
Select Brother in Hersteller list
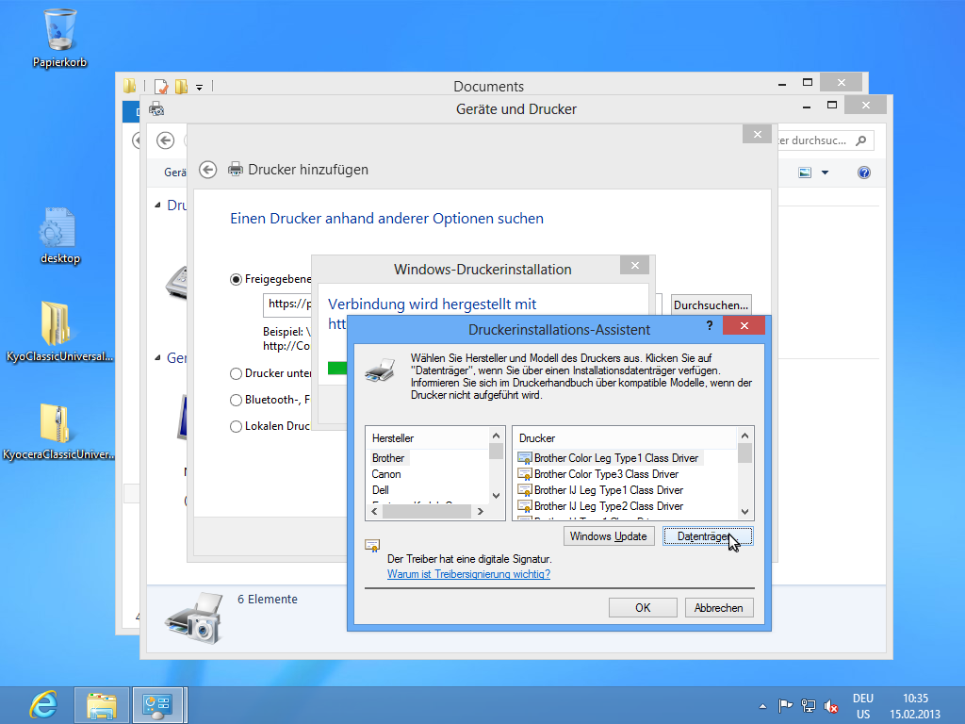(388, 458)
